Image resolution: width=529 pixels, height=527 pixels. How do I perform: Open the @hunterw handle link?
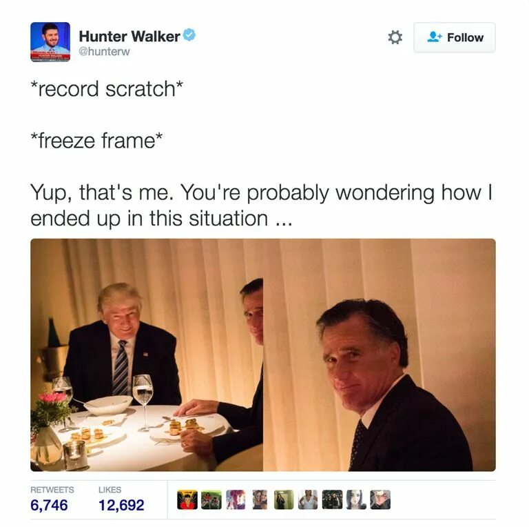coord(104,51)
